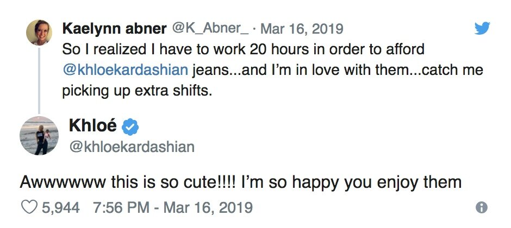Click the Khloé display name
This screenshot has height=228, width=511.
(x=92, y=126)
